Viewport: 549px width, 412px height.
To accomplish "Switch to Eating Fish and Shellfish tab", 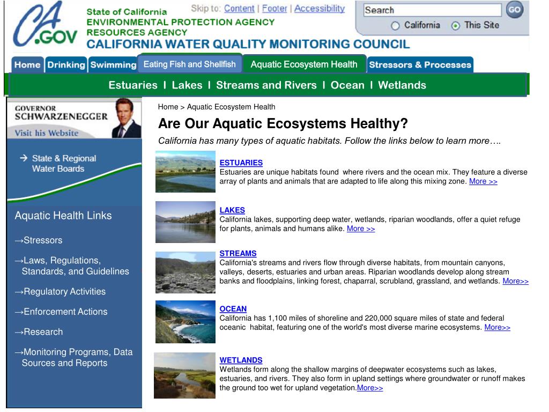I will 189,64.
